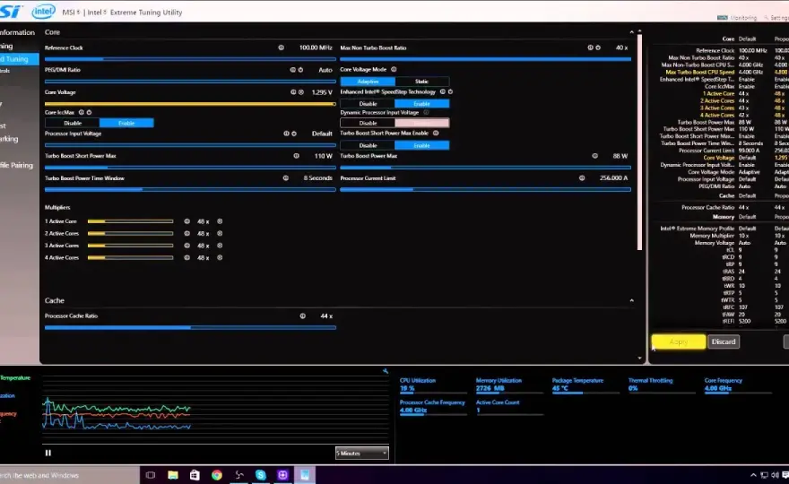
Task: Click the info icon next to Core IccMax
Action: pyautogui.click(x=82, y=112)
